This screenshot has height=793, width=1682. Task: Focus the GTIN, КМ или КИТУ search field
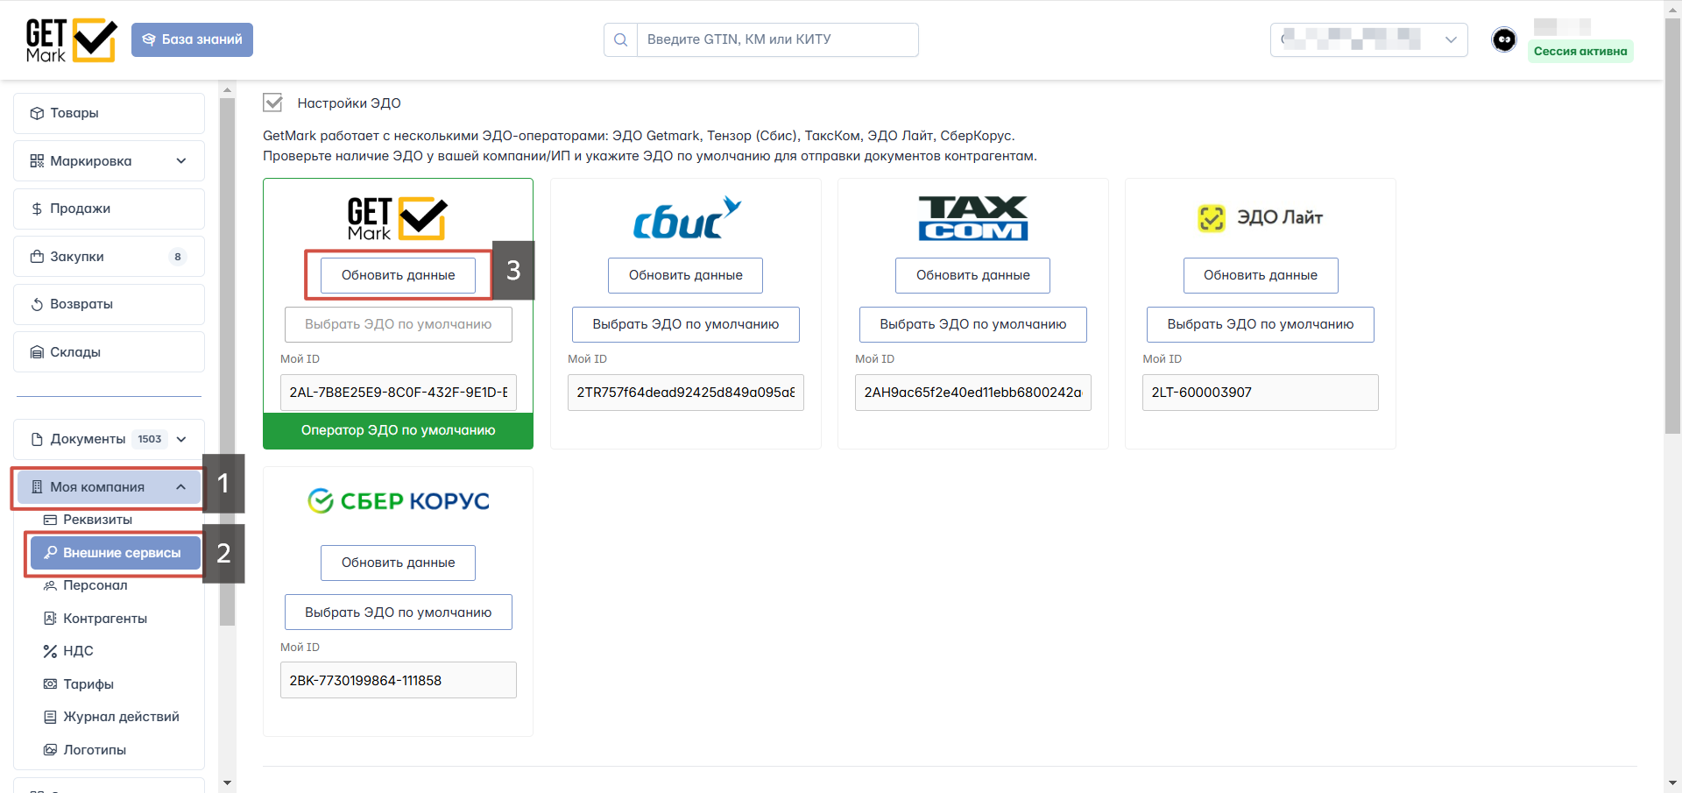pyautogui.click(x=778, y=39)
